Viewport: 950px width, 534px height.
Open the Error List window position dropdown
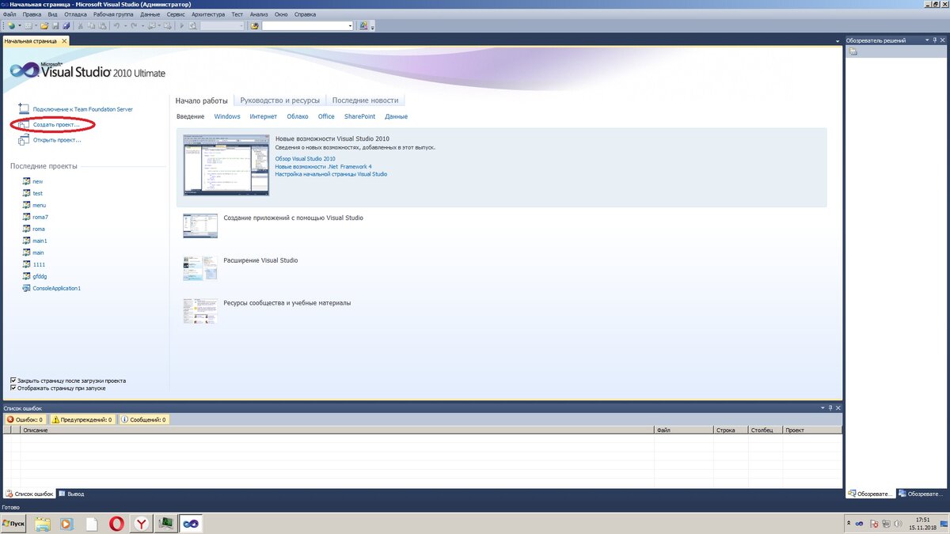[x=822, y=407]
